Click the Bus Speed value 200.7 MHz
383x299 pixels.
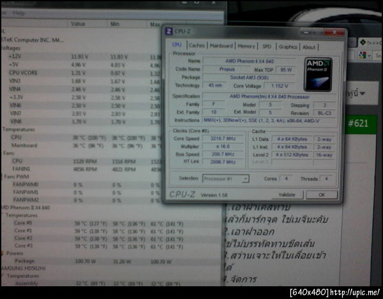point(223,154)
